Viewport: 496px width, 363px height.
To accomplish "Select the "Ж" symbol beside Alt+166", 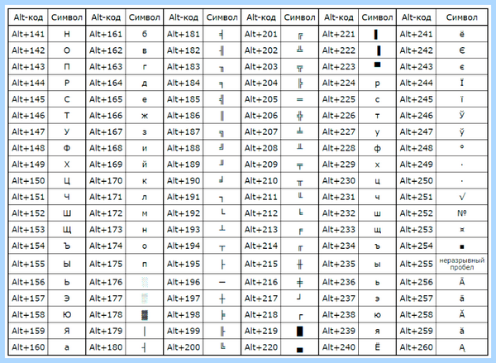I will coord(145,116).
